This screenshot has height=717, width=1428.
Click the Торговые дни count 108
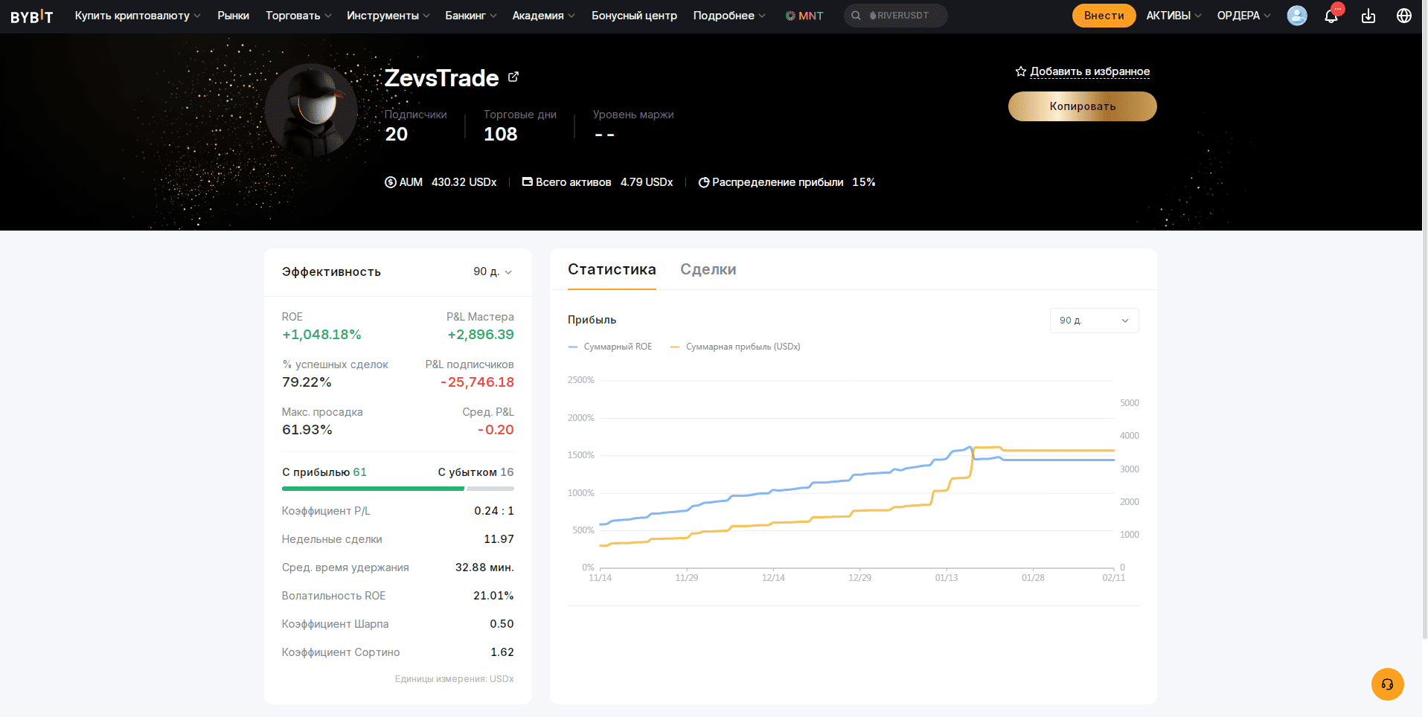pos(500,134)
